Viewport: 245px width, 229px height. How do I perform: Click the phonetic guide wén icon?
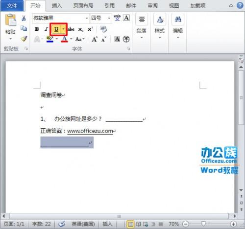tap(117, 18)
